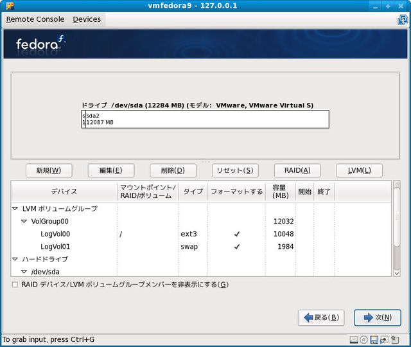411x347 pixels.
Task: Click the drive /dev/sda label text
Action: coord(197,105)
